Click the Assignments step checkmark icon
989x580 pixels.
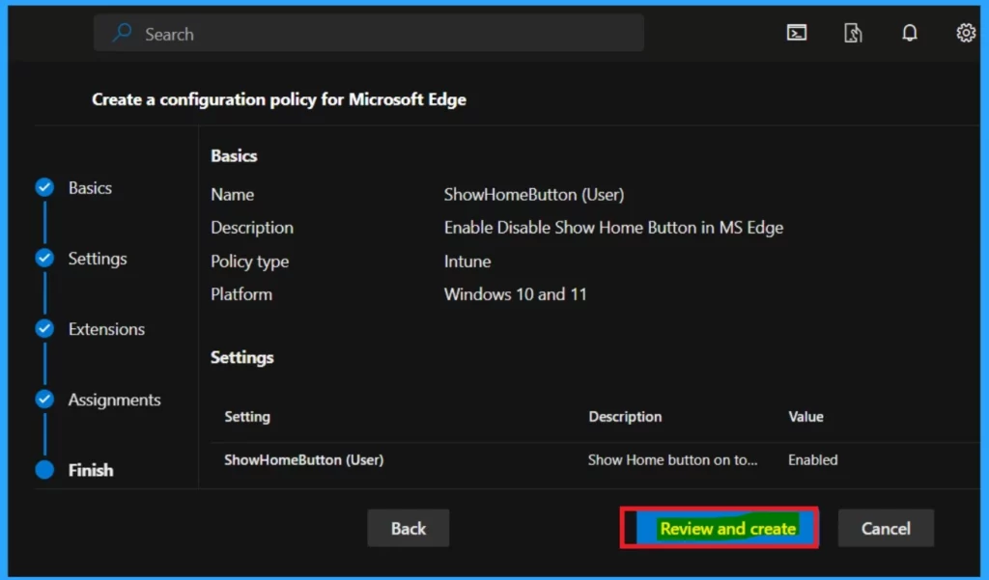44,400
